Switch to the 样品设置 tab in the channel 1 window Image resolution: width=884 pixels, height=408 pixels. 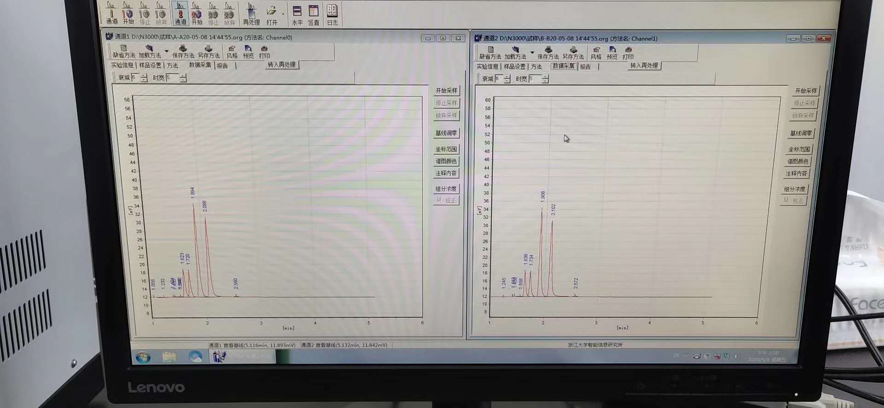(150, 65)
